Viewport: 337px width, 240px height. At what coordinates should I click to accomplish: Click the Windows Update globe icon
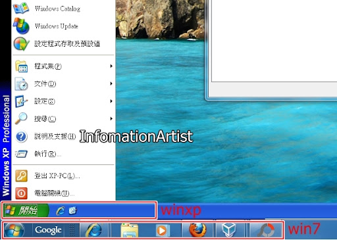(21, 26)
